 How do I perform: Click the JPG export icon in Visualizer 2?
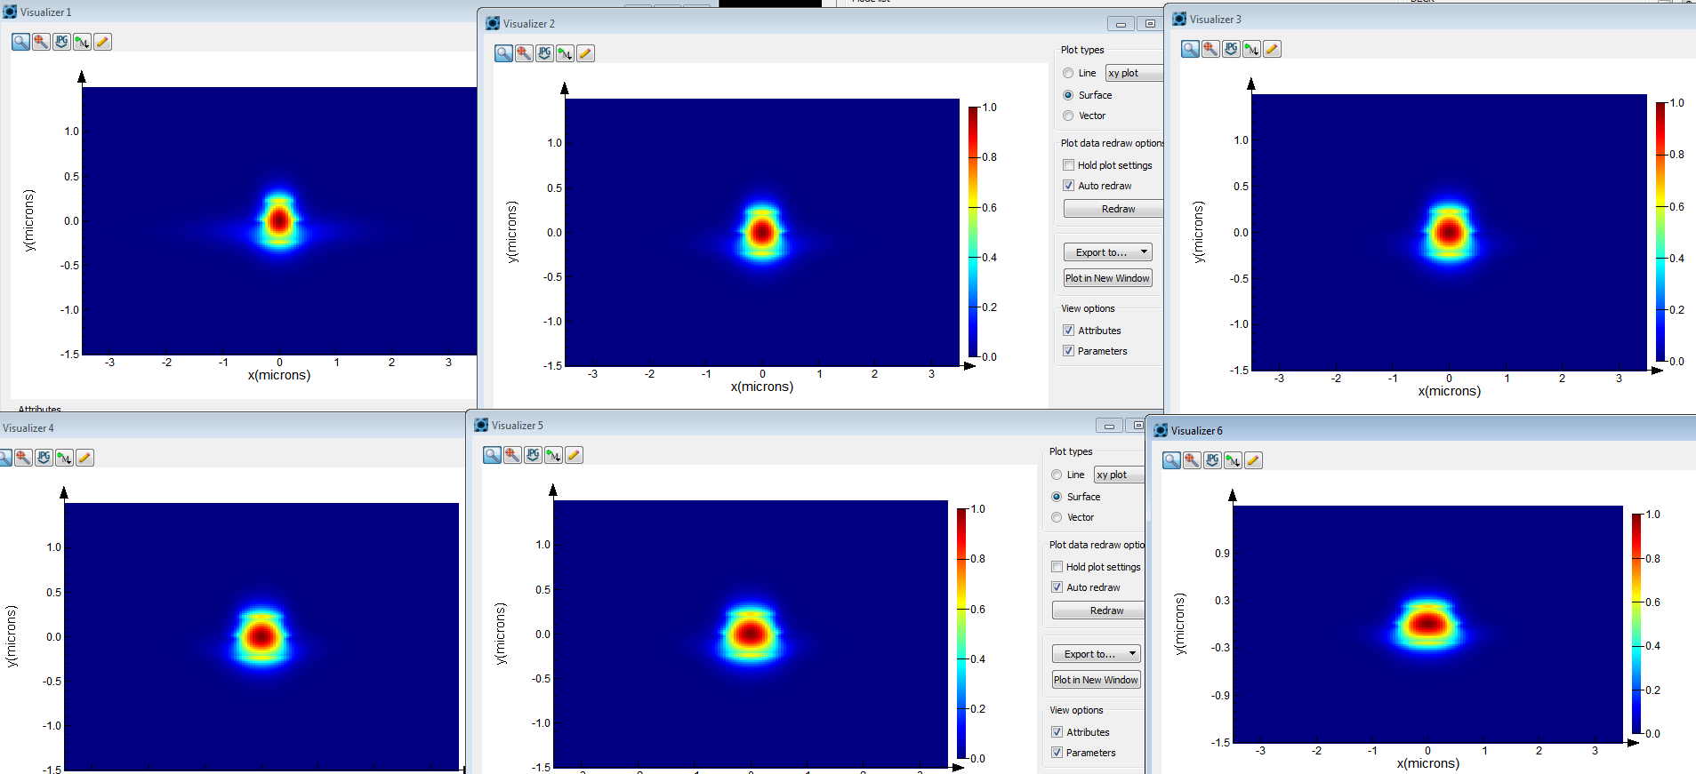(544, 53)
